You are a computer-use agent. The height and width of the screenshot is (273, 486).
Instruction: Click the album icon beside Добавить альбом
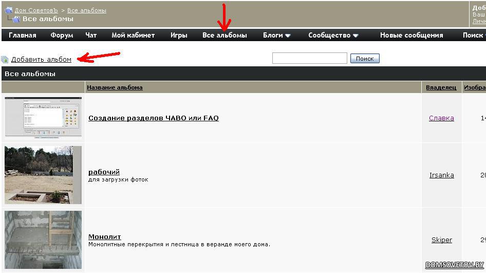5,60
